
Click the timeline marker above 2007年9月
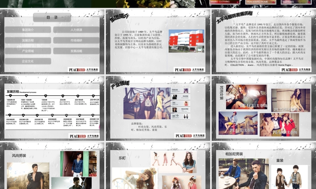80,115
